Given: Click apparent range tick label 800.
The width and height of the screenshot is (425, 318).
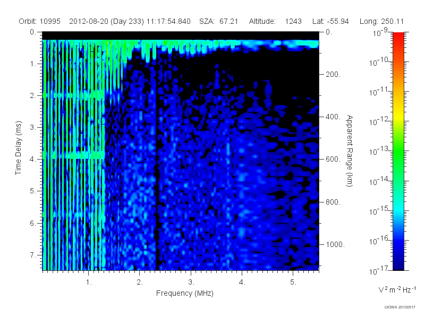Looking at the screenshot, I should (x=333, y=202).
